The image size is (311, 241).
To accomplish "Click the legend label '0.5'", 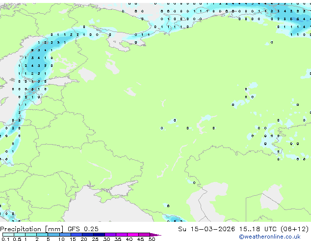I will click(x=17, y=239).
